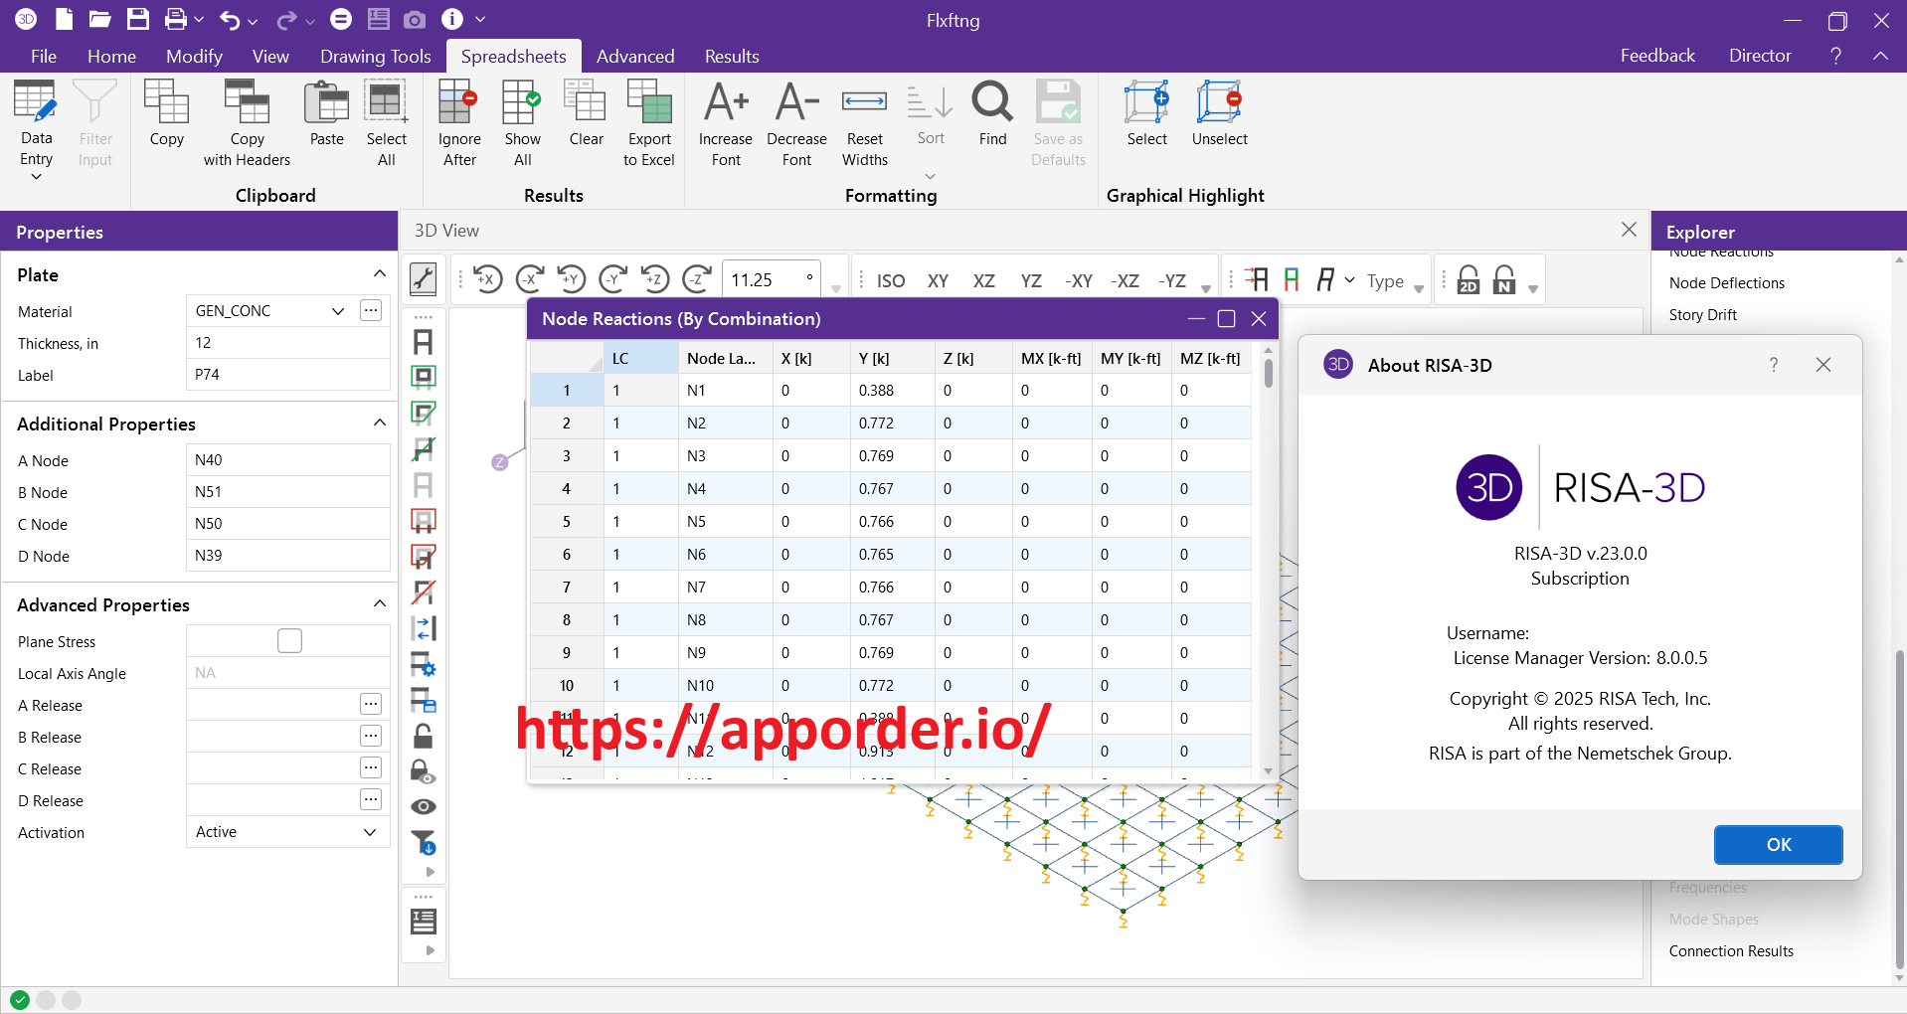Toggle the eye visibility icon in vertical toolbar
Screen dimensions: 1907x1014
424,806
